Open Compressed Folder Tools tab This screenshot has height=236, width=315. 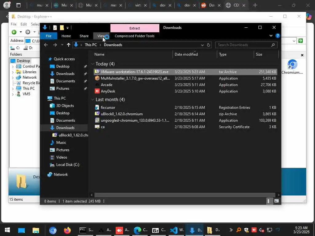point(135,36)
